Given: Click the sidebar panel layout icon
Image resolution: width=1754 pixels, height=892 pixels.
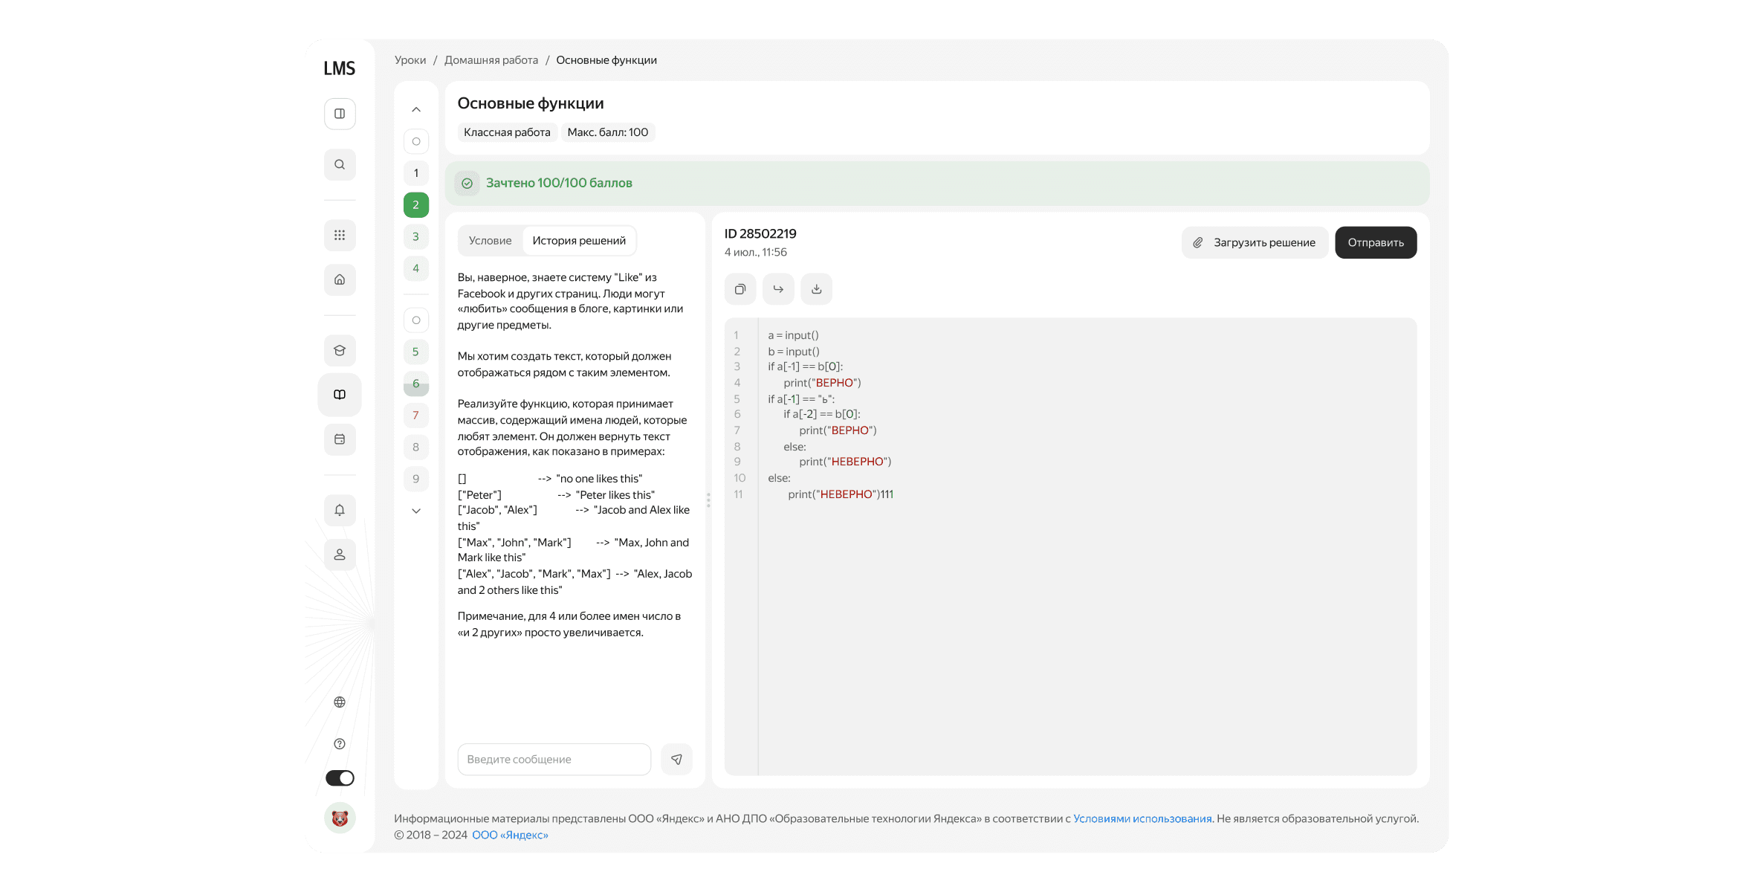Looking at the screenshot, I should pos(340,114).
